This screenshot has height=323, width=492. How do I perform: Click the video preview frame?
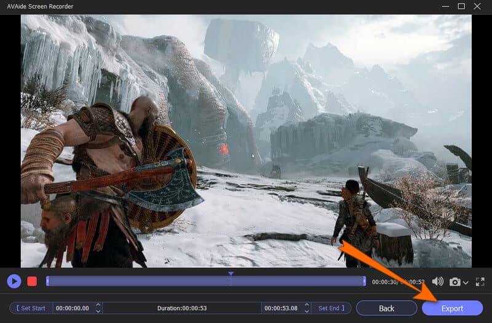(246, 141)
